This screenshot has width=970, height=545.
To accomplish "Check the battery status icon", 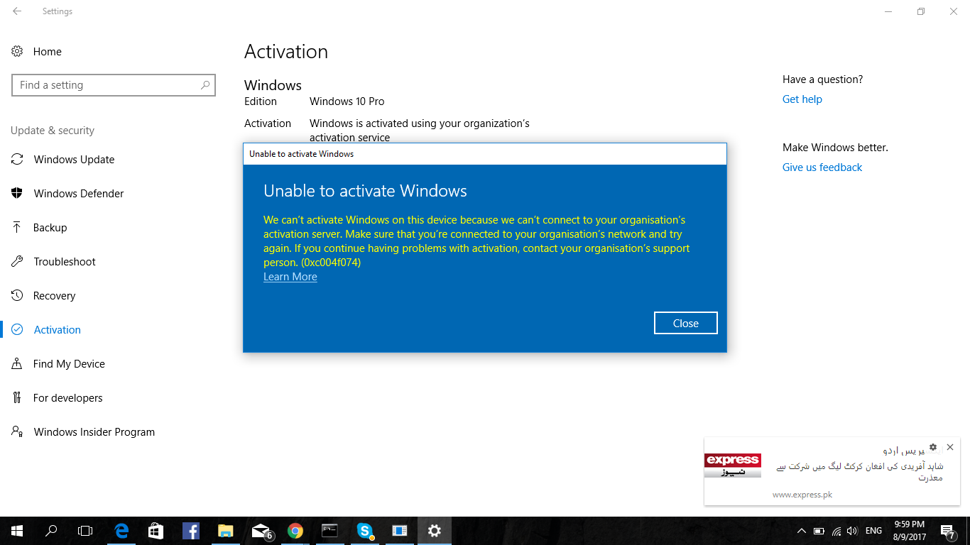I will tap(819, 531).
